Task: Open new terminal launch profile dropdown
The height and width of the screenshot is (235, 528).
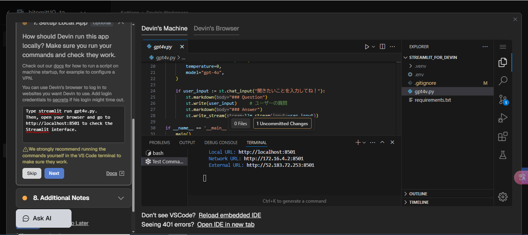Action: click(364, 142)
